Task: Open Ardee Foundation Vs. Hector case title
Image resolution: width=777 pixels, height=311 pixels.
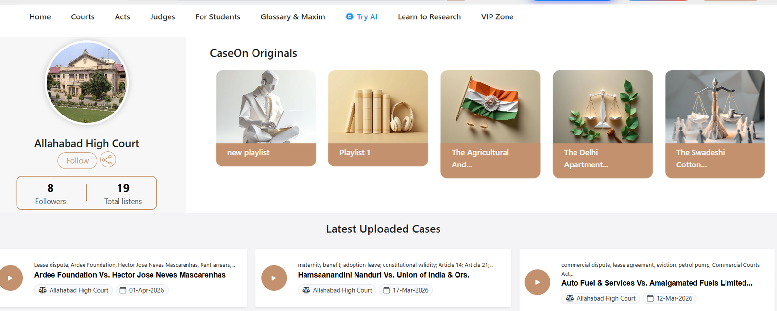Action: [x=130, y=275]
